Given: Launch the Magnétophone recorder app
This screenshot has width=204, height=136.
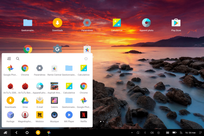Looking at the screenshot, I should (x=25, y=115).
